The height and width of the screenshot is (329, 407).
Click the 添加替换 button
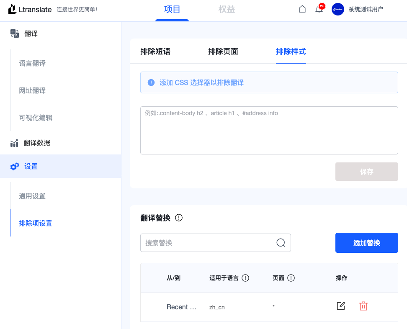[366, 243]
